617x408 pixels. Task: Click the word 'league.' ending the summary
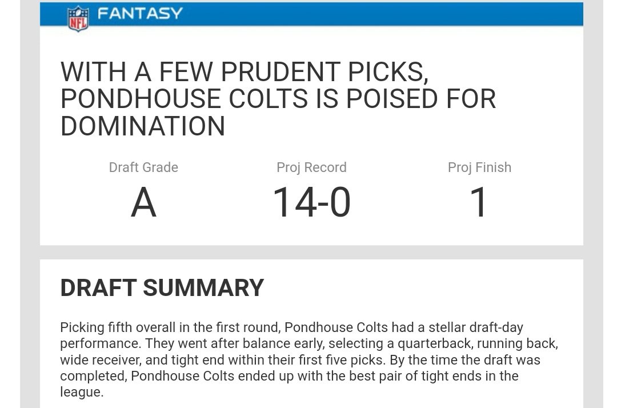[x=82, y=393]
